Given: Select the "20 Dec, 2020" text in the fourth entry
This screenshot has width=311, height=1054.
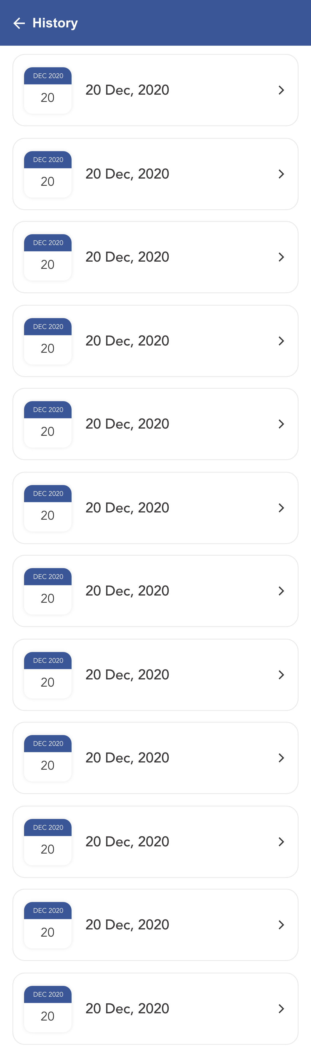Looking at the screenshot, I should [127, 341].
